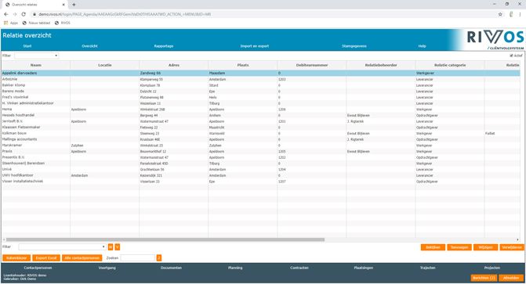Click the first orange icon next to bottom Filter
526x284 pixels.
(111, 247)
